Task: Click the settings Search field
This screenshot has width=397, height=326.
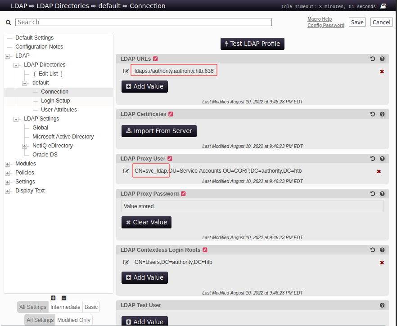Action: pyautogui.click(x=143, y=22)
